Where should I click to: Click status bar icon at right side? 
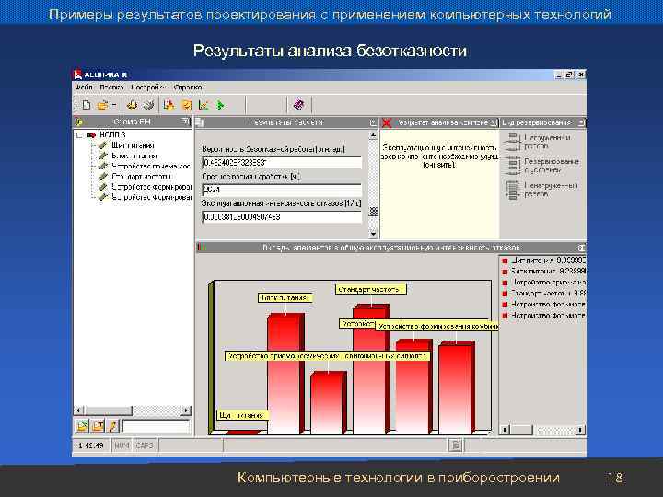tap(456, 445)
